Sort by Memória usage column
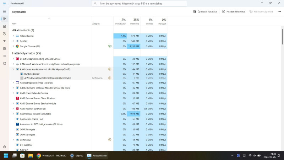 134,21
